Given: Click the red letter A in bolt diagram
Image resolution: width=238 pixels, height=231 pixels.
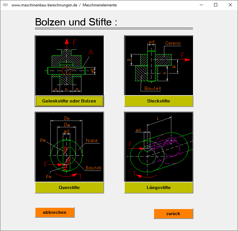Looking at the screenshot, I should point(91,52).
